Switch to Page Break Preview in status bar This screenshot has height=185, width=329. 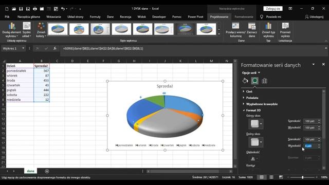(x=281, y=177)
